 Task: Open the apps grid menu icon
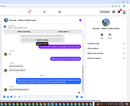114,12
